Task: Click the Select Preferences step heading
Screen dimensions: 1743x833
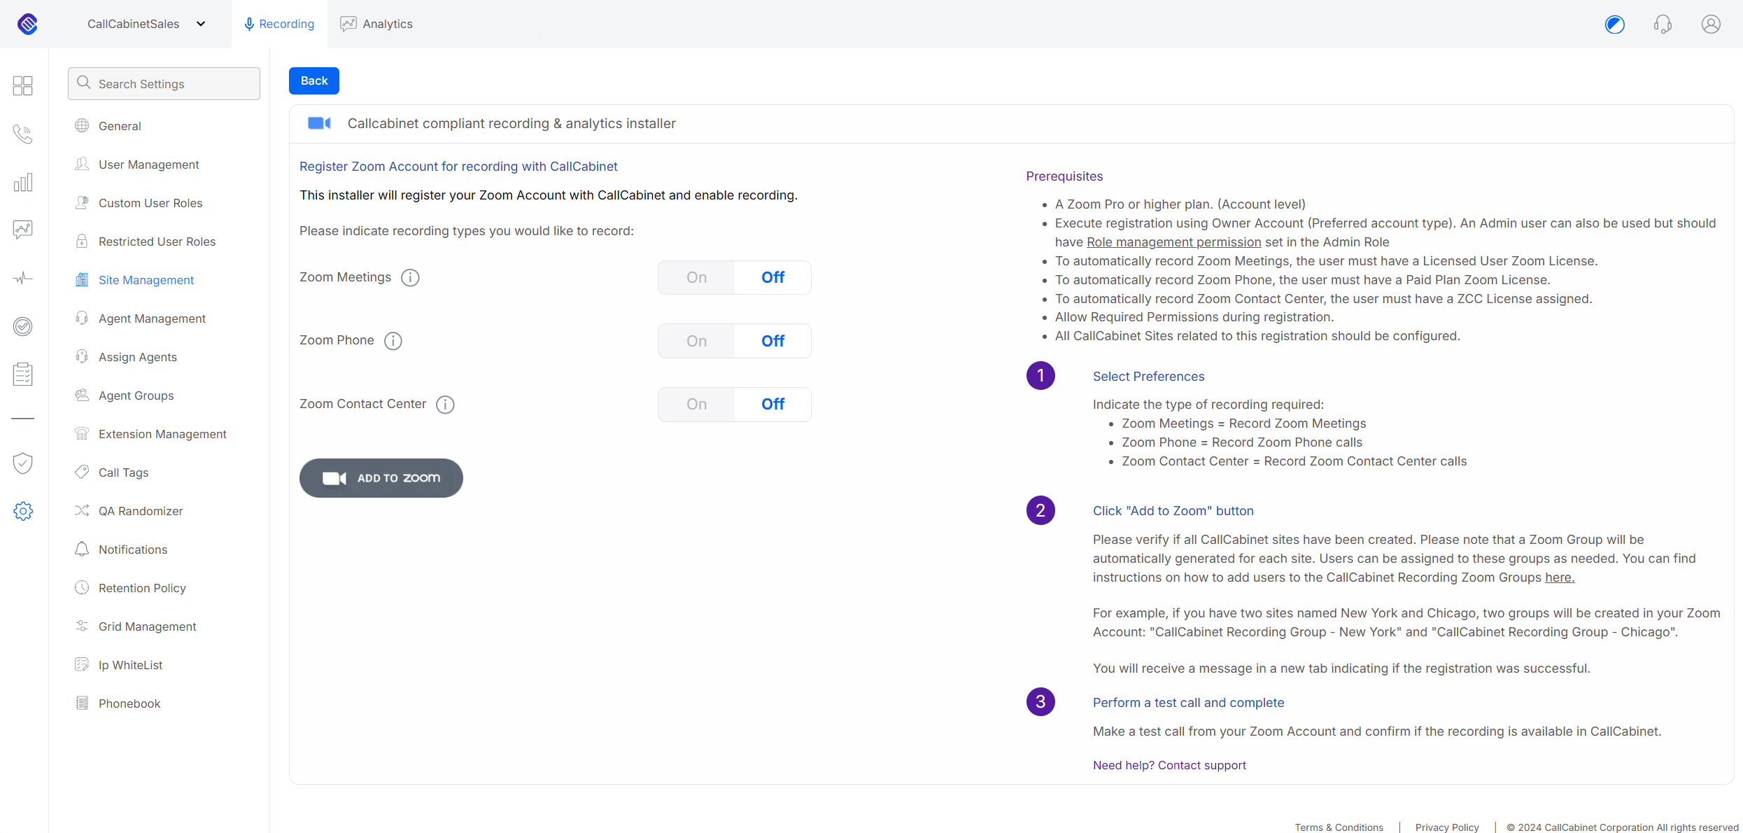Action: coord(1148,377)
